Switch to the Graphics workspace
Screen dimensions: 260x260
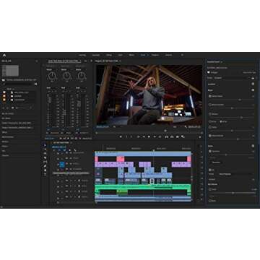(x=155, y=55)
